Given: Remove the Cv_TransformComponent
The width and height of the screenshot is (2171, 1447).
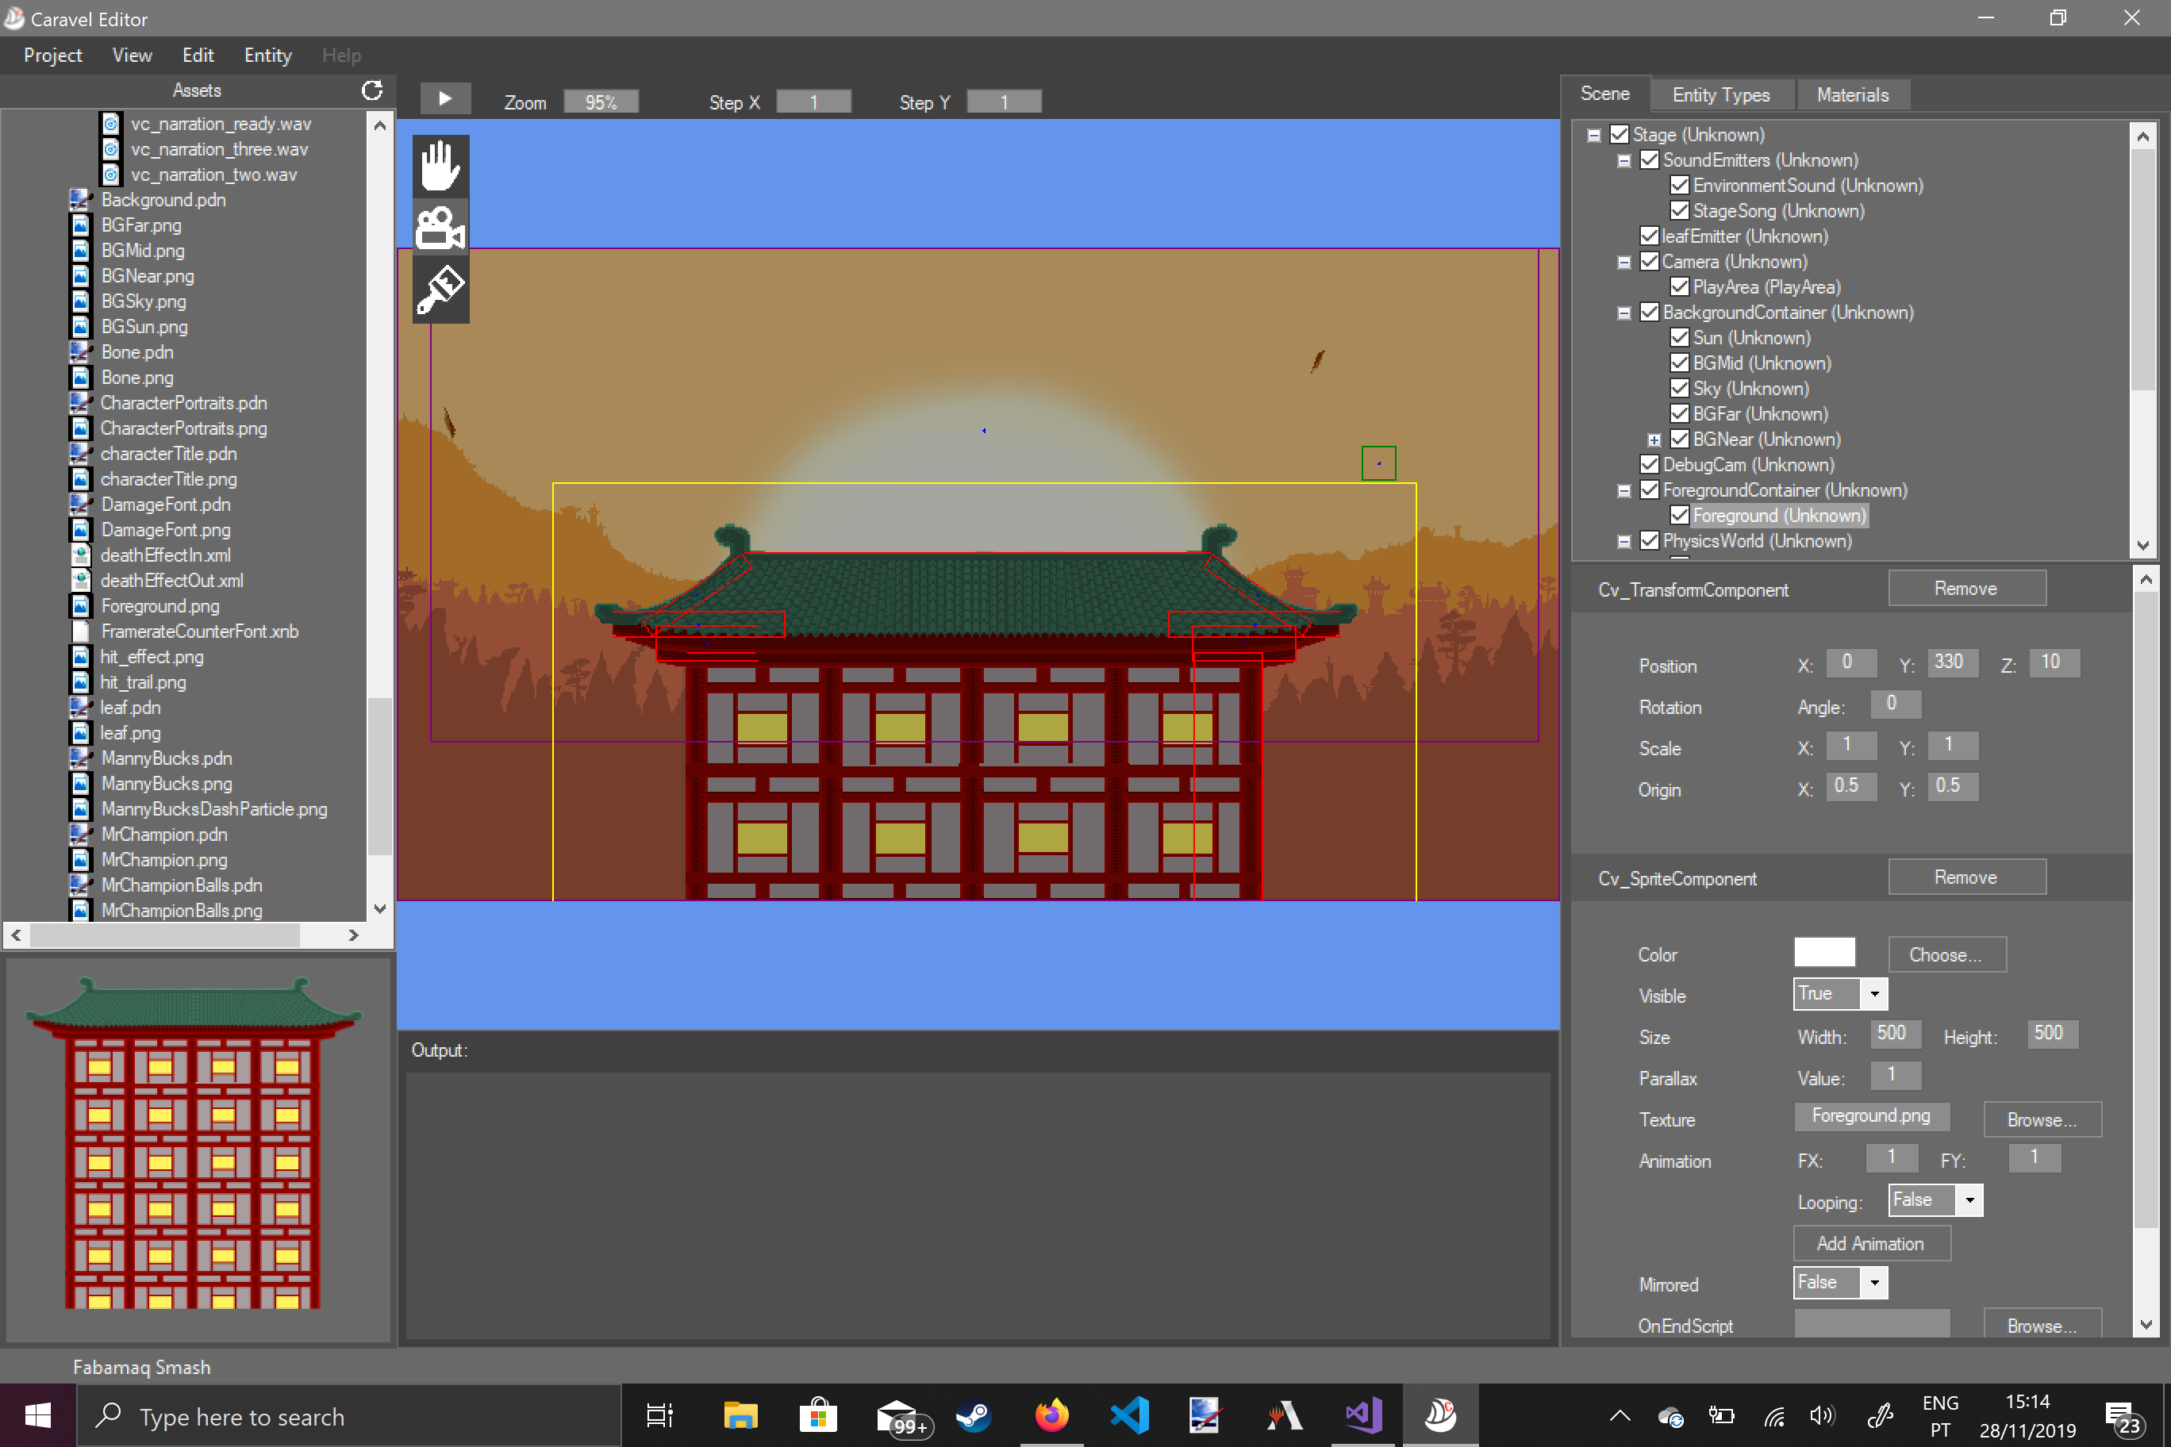Looking at the screenshot, I should click(x=1966, y=588).
